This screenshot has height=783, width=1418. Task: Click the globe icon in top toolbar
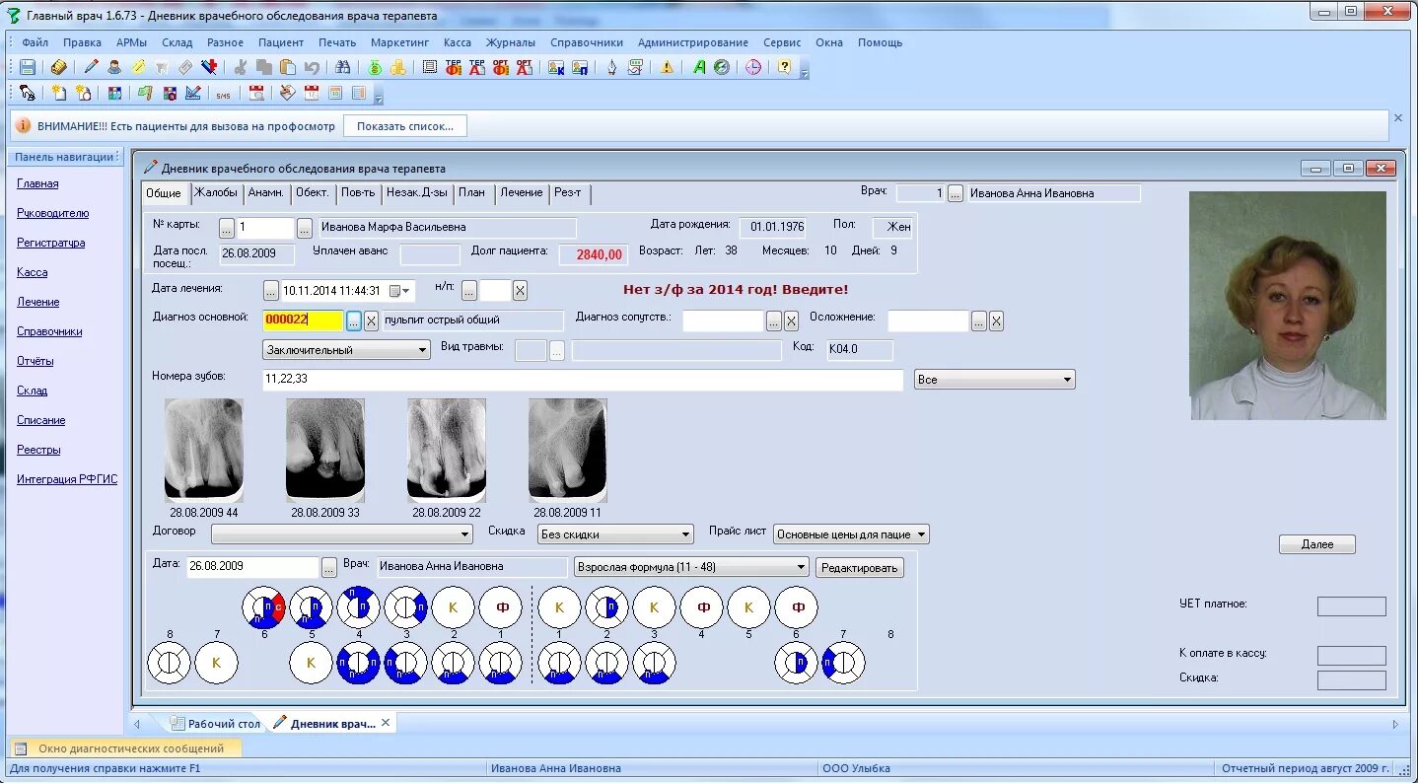722,67
